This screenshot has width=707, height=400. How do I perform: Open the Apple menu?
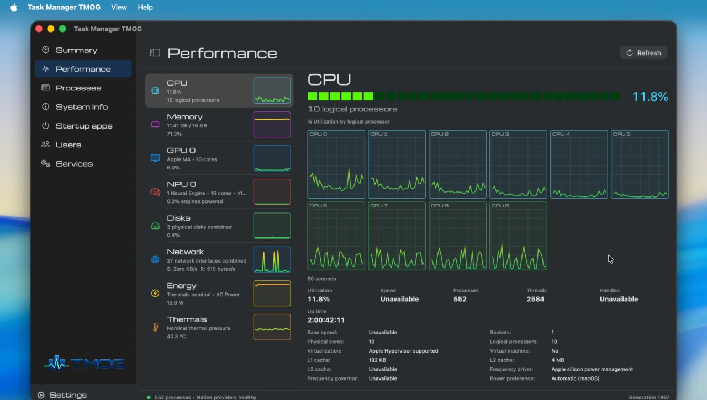[14, 7]
